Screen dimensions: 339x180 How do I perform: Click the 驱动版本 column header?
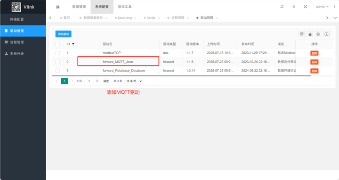click(x=193, y=44)
